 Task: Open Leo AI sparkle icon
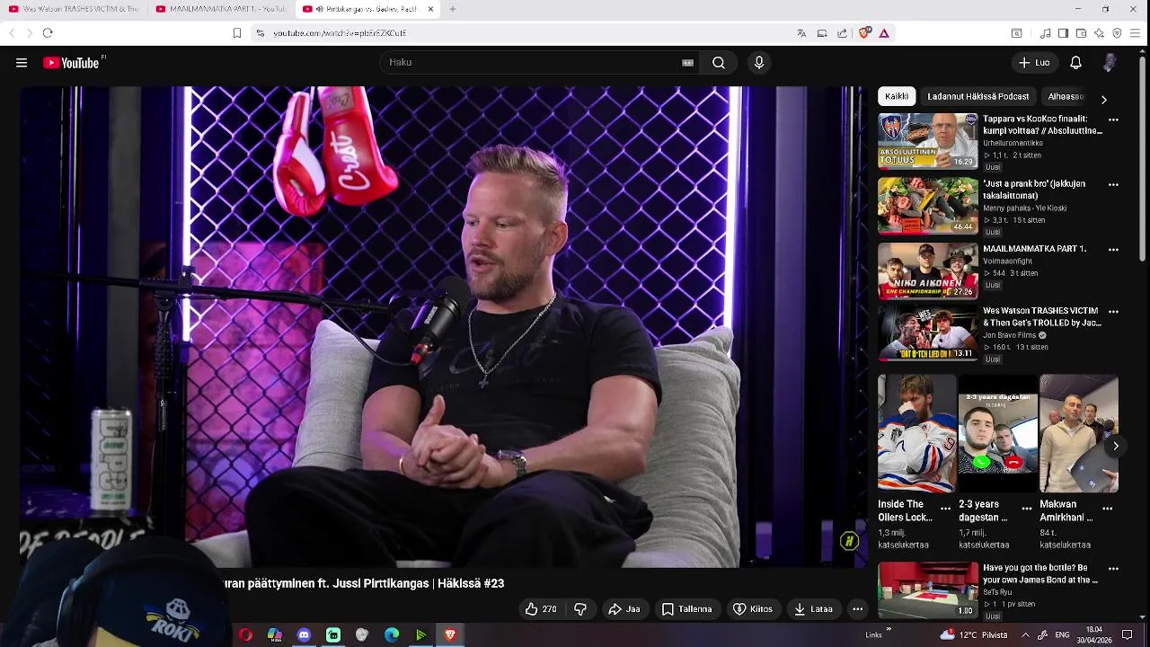click(x=1099, y=33)
